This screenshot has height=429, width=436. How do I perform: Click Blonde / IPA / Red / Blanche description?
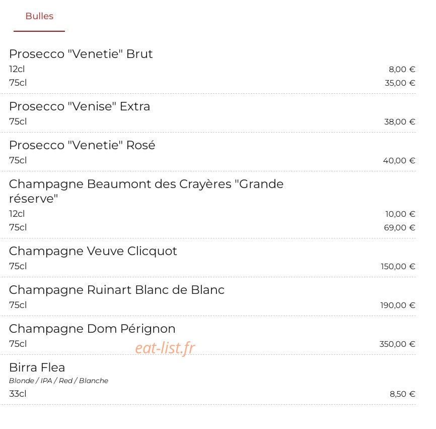coord(59,381)
